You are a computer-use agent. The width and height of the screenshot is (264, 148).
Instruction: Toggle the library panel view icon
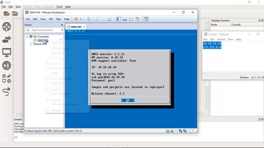tap(118, 19)
